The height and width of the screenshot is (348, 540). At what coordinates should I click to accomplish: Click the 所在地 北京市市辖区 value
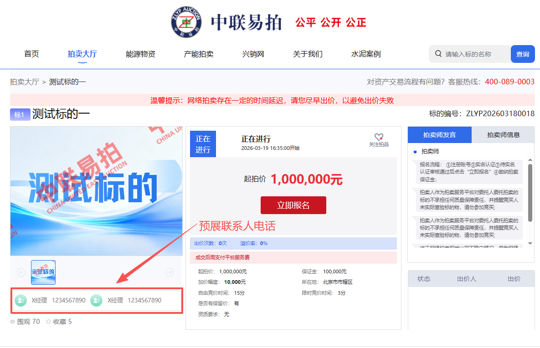338,282
